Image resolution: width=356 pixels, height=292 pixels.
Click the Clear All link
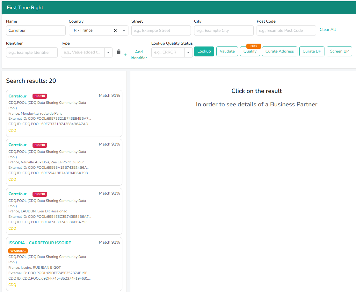[328, 30]
